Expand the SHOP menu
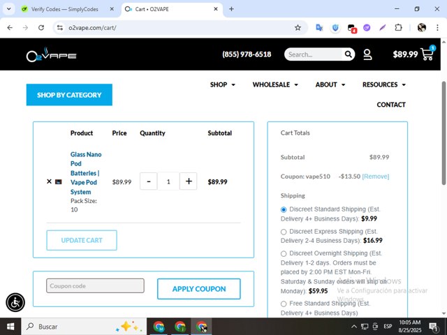The height and width of the screenshot is (335, 447). click(x=223, y=84)
